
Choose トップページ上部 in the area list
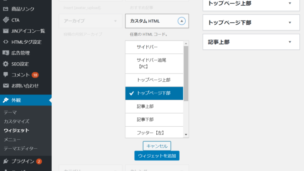coord(154,80)
